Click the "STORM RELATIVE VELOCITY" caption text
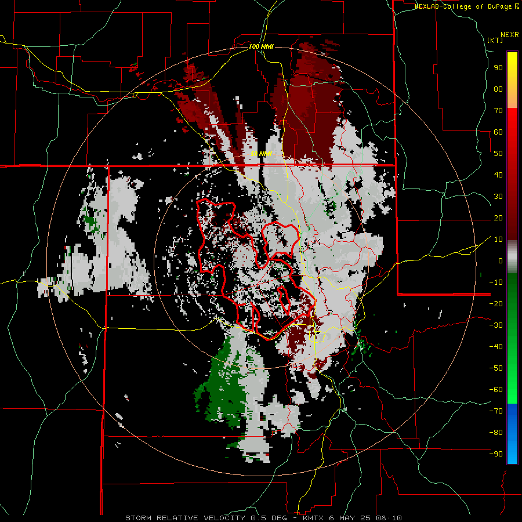 click(x=185, y=518)
